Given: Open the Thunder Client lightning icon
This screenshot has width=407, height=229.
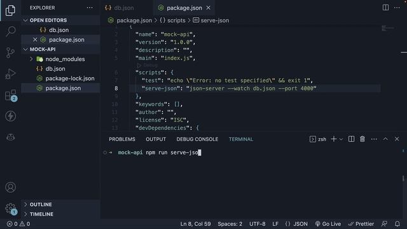Looking at the screenshot, I should (10, 116).
